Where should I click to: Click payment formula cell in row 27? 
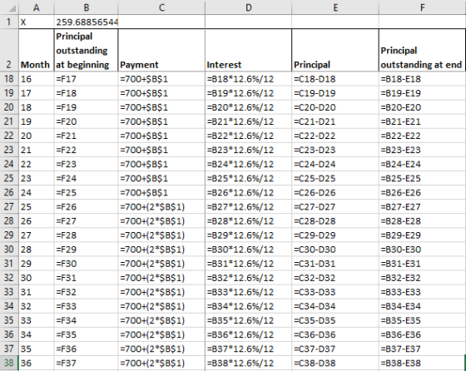(x=161, y=206)
